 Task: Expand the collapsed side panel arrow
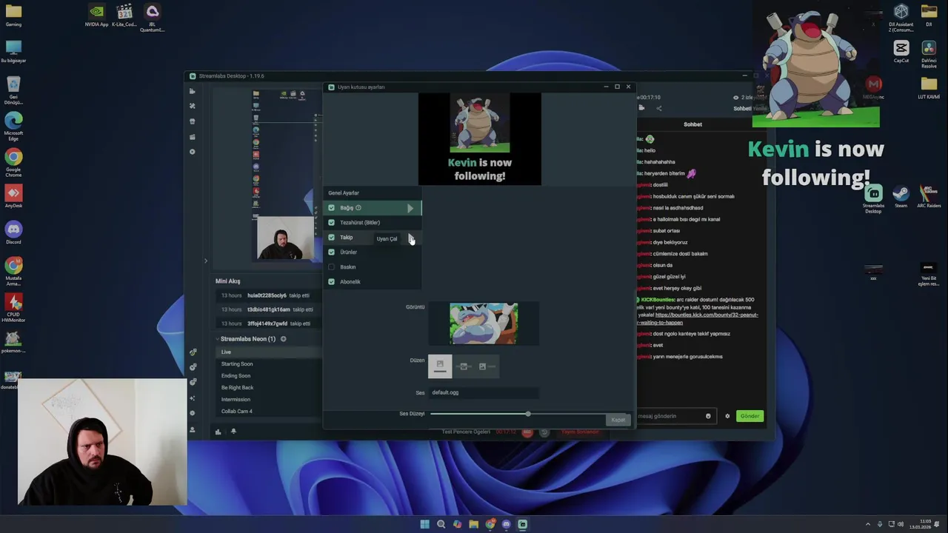(x=206, y=261)
